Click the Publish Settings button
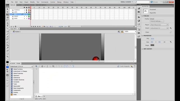The height and width of the screenshot is (101, 180). [x=157, y=21]
